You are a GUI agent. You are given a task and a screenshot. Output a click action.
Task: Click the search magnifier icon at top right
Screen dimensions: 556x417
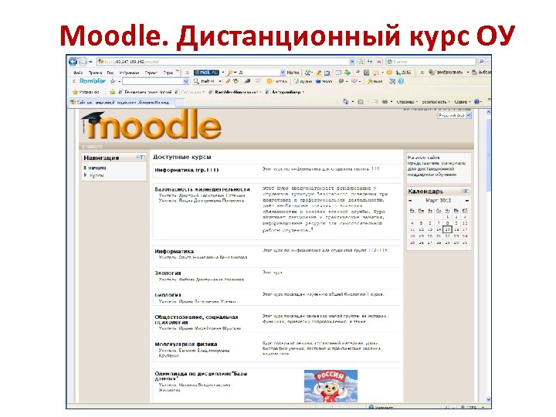coord(481,62)
